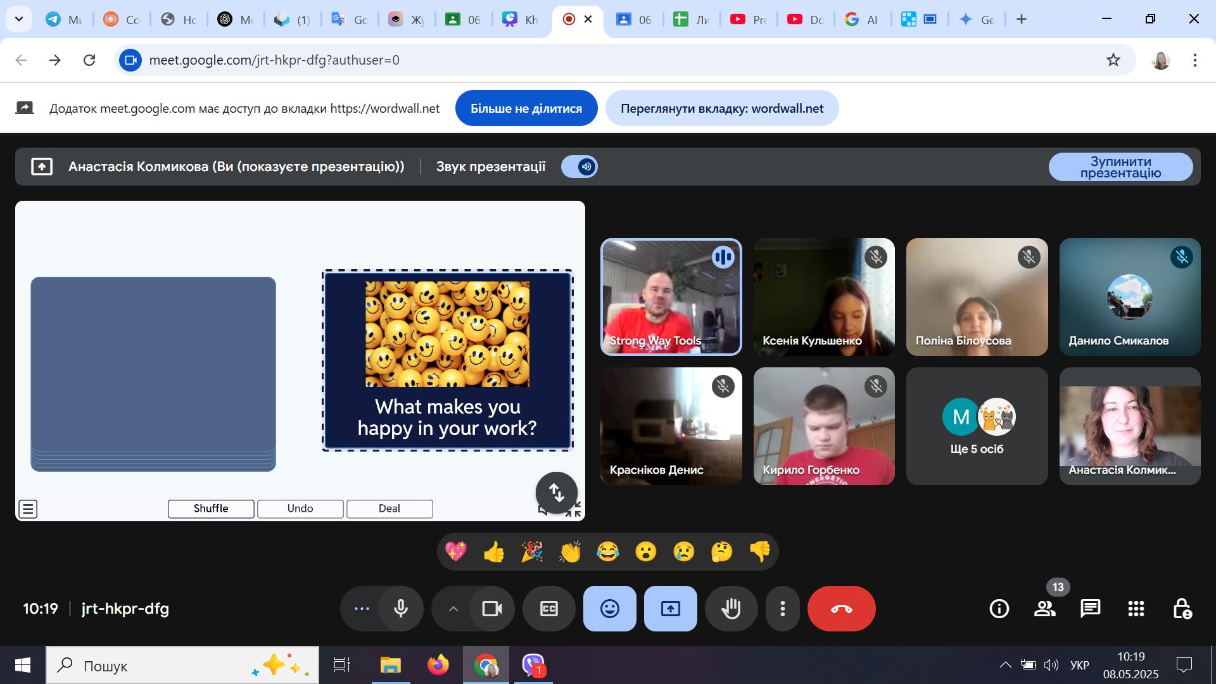Open the activities grid icon
The height and width of the screenshot is (684, 1216).
pyautogui.click(x=1136, y=609)
